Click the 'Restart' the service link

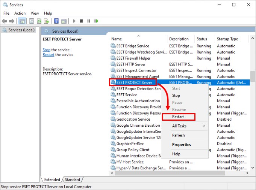pyautogui.click(x=48, y=55)
